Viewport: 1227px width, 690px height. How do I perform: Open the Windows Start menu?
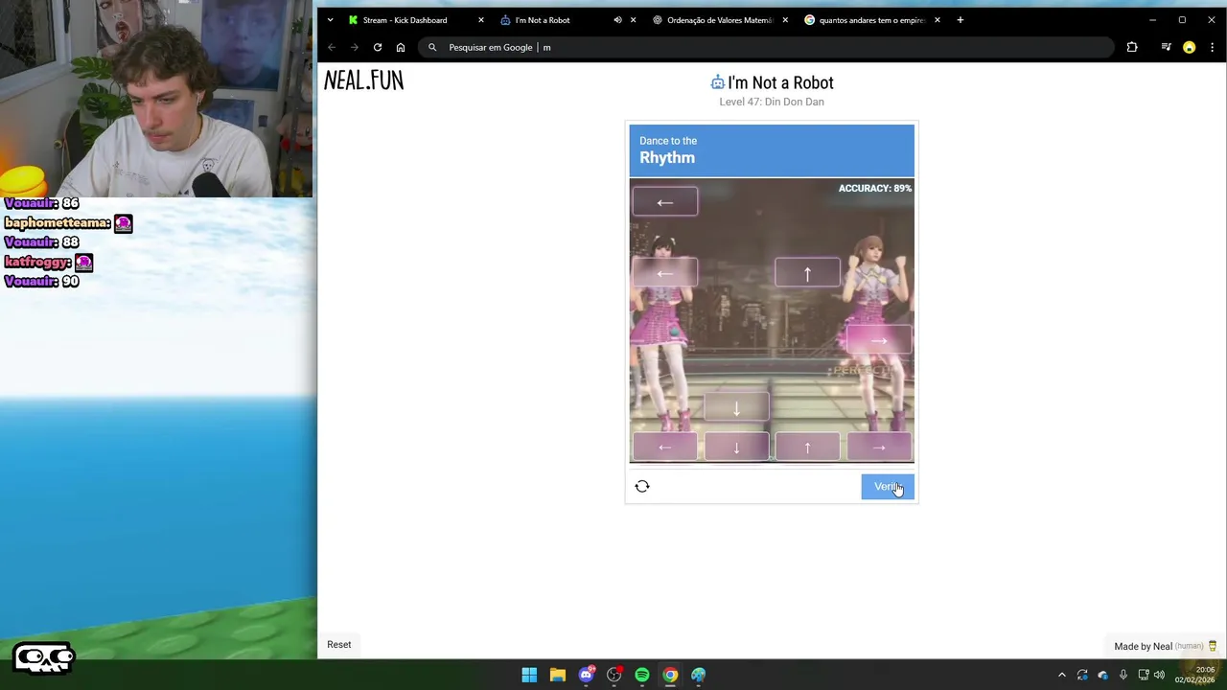[529, 675]
